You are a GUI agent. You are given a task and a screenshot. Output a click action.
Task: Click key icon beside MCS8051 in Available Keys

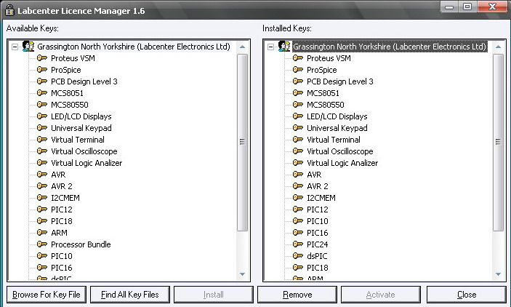click(x=42, y=93)
